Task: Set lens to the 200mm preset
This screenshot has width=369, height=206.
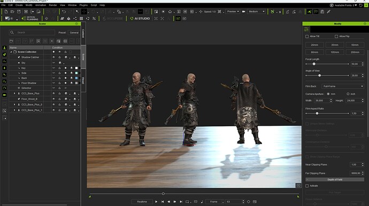Action: (x=355, y=52)
